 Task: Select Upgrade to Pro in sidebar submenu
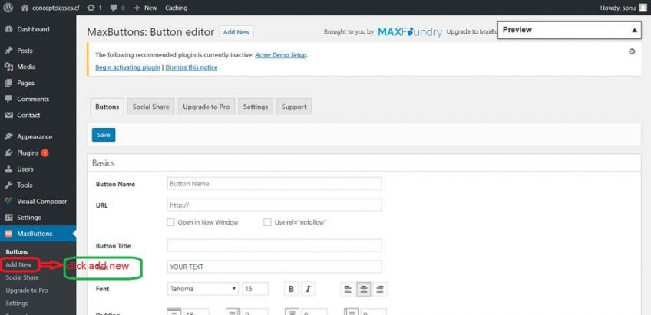pos(27,290)
